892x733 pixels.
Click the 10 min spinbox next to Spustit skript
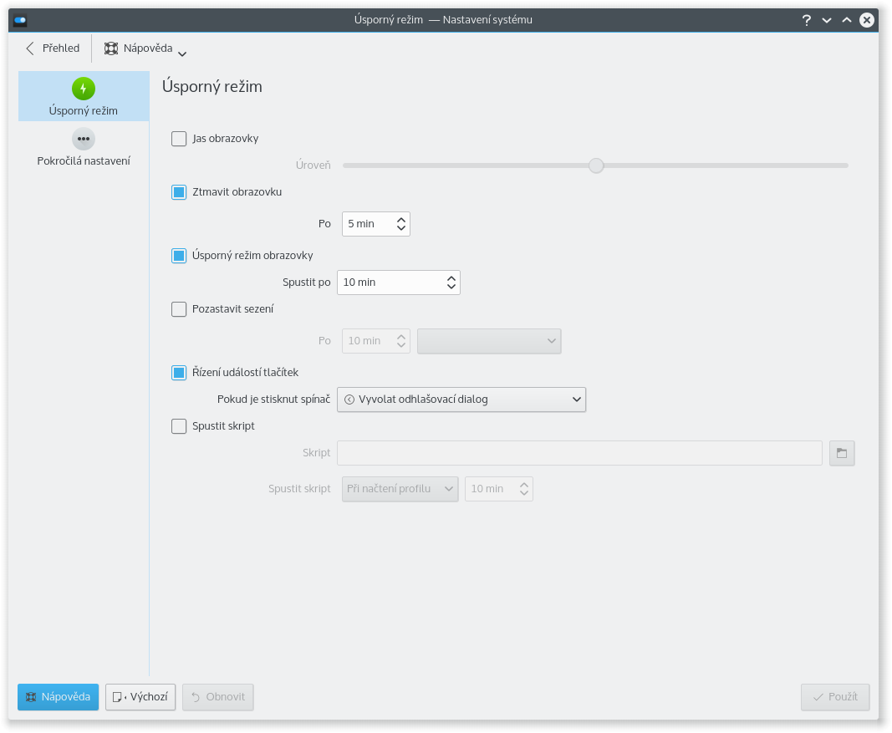(499, 489)
